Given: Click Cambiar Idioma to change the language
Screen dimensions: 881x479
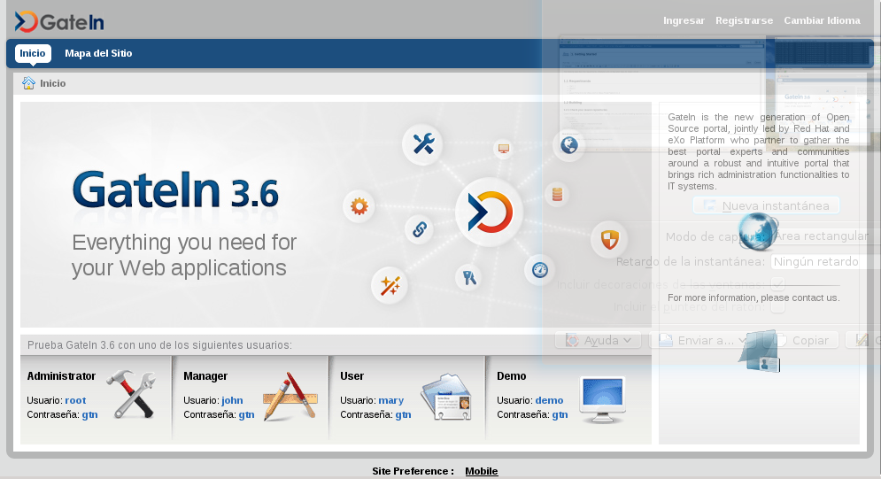Looking at the screenshot, I should (822, 20).
